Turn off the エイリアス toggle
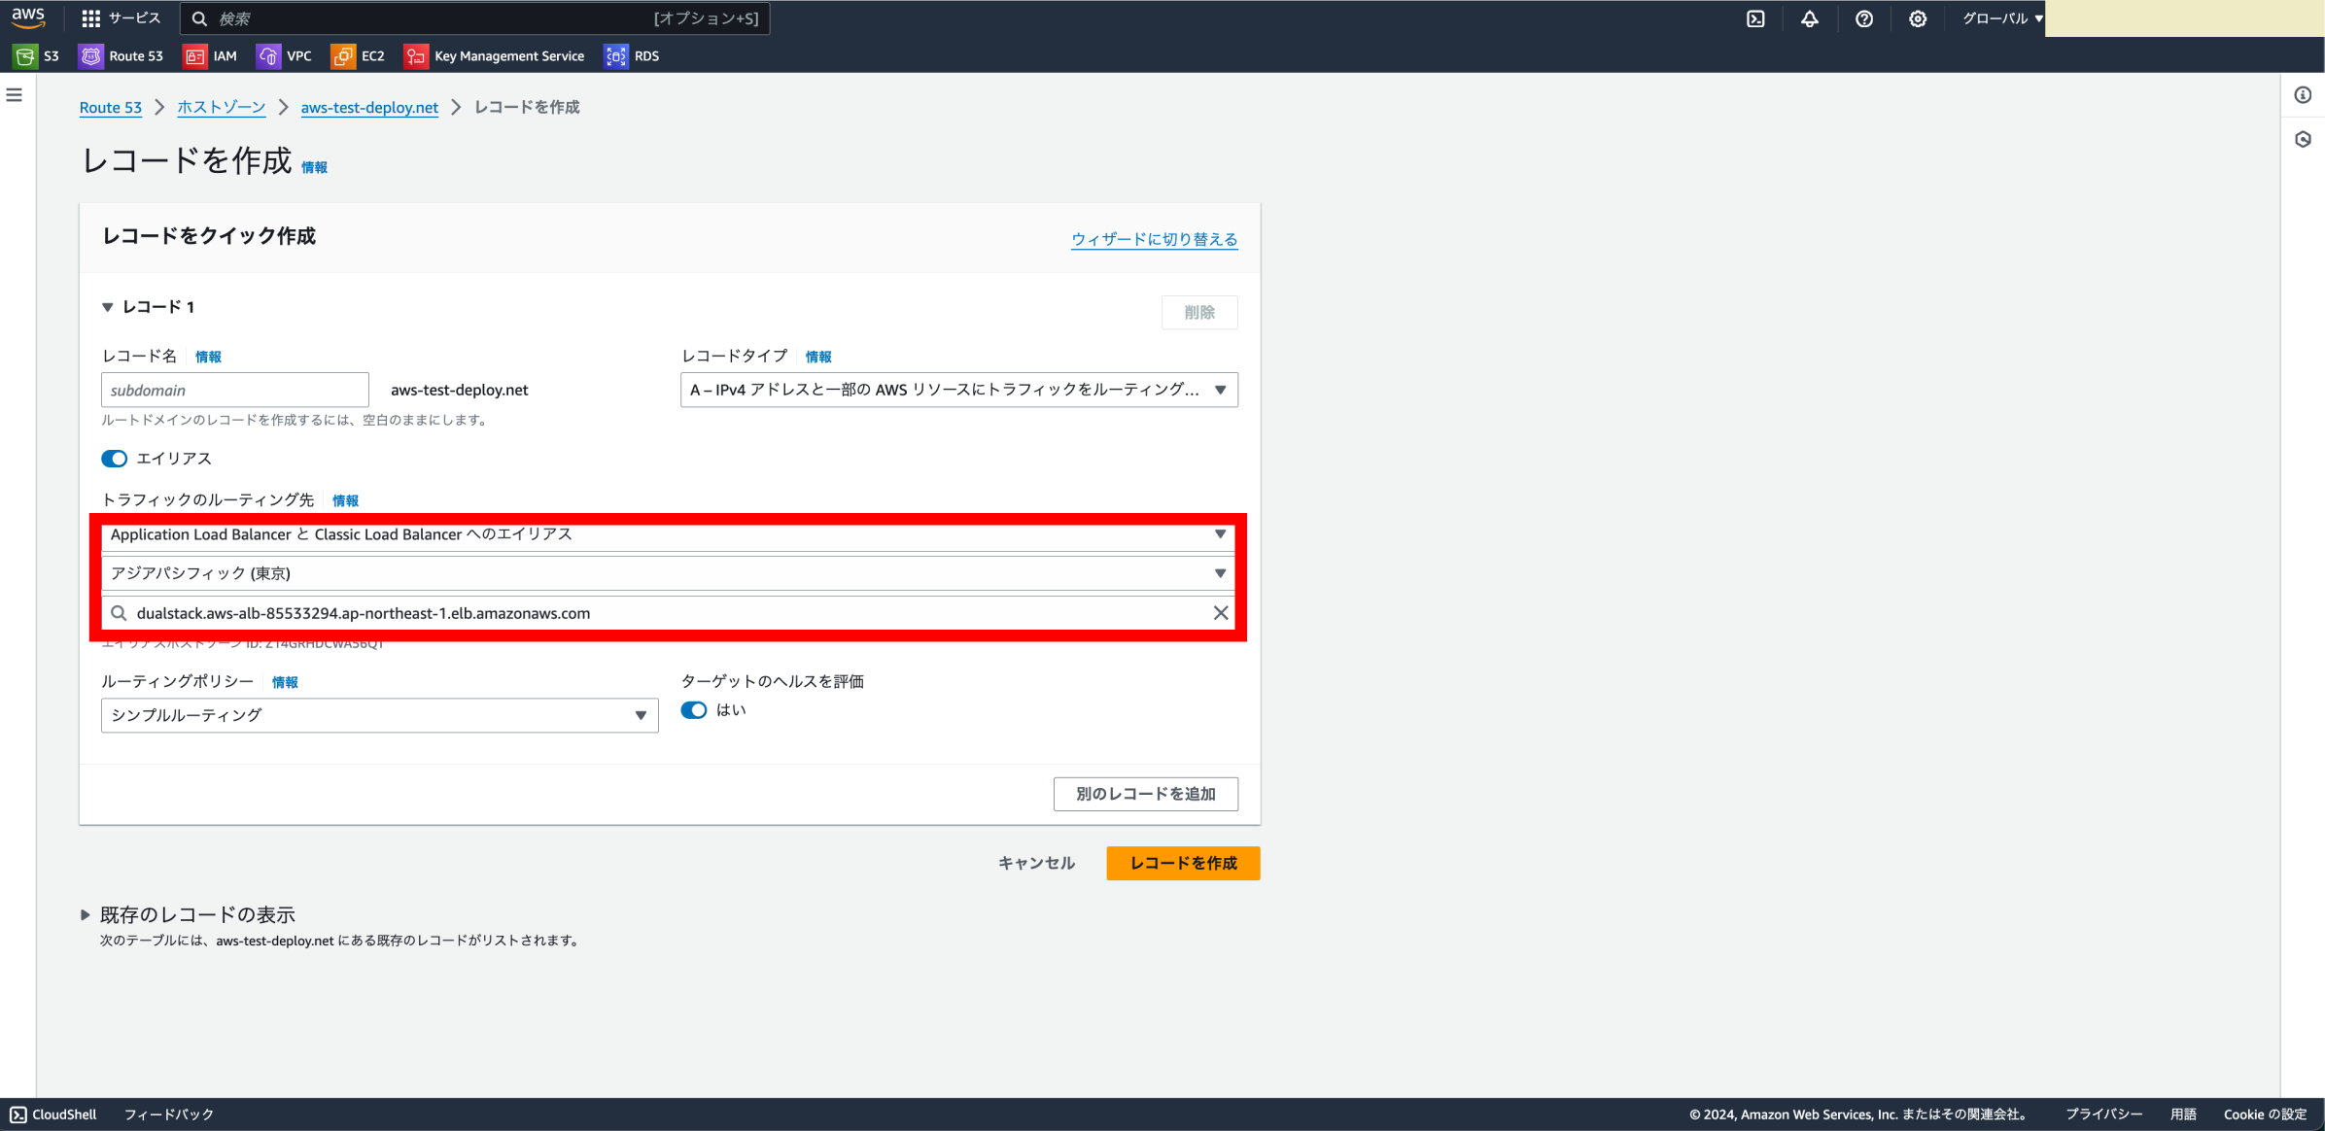2325x1131 pixels. point(115,459)
